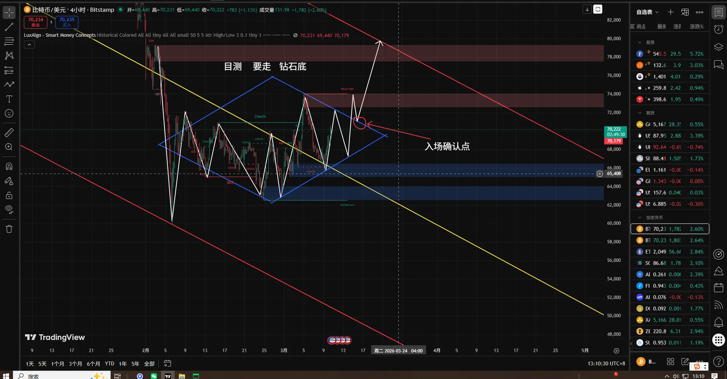This screenshot has width=727, height=379.
Task: Open the watchlist panel icon
Action: (718, 13)
